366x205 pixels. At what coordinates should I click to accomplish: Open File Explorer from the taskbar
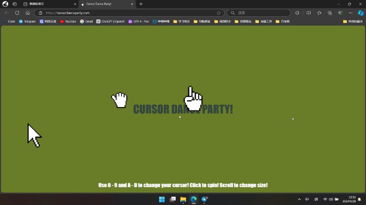tap(183, 200)
